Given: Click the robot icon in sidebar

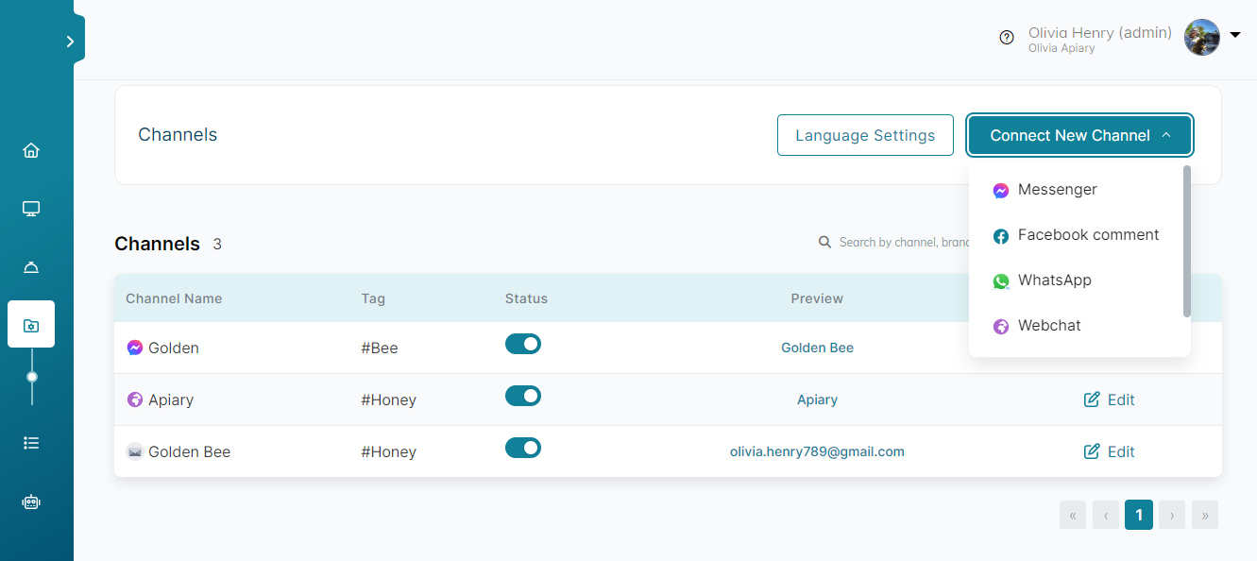Looking at the screenshot, I should pyautogui.click(x=31, y=502).
